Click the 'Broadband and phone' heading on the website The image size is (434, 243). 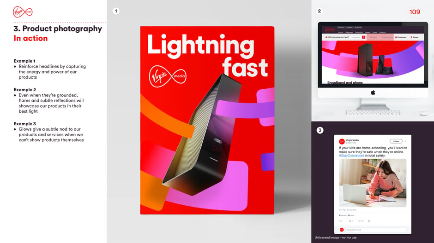click(x=345, y=82)
